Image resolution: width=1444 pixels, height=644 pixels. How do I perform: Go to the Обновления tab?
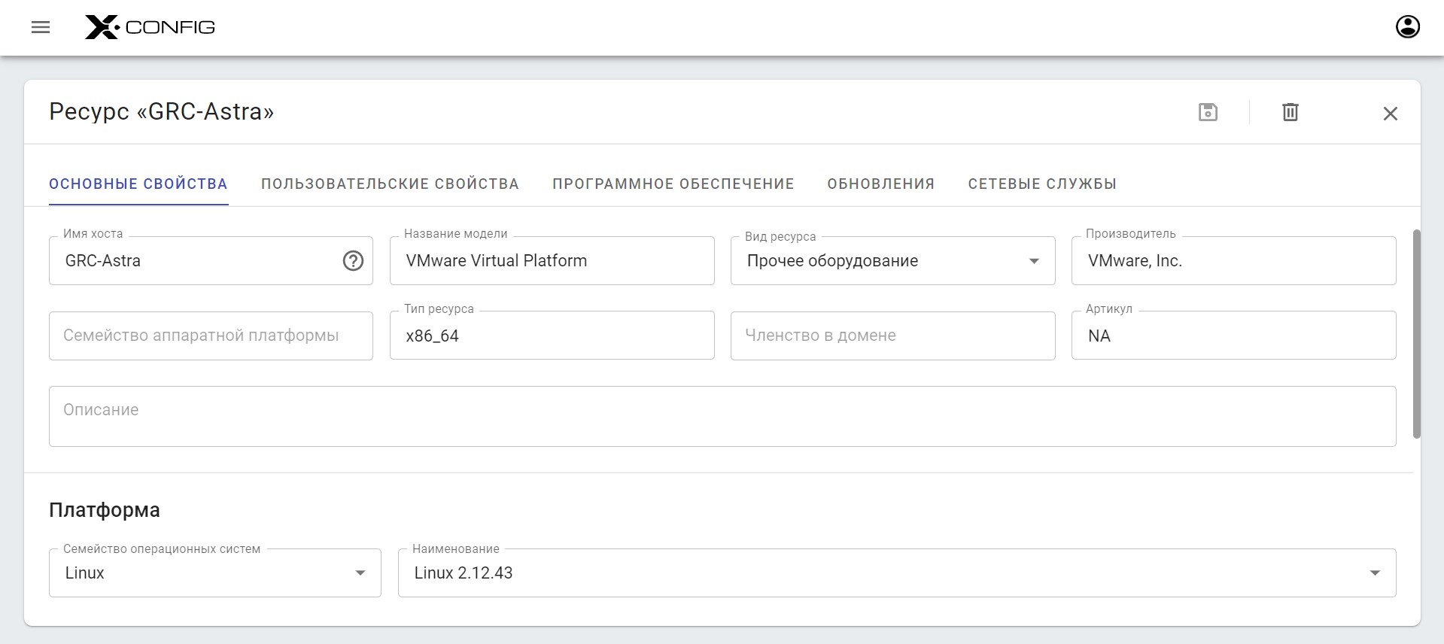point(880,184)
